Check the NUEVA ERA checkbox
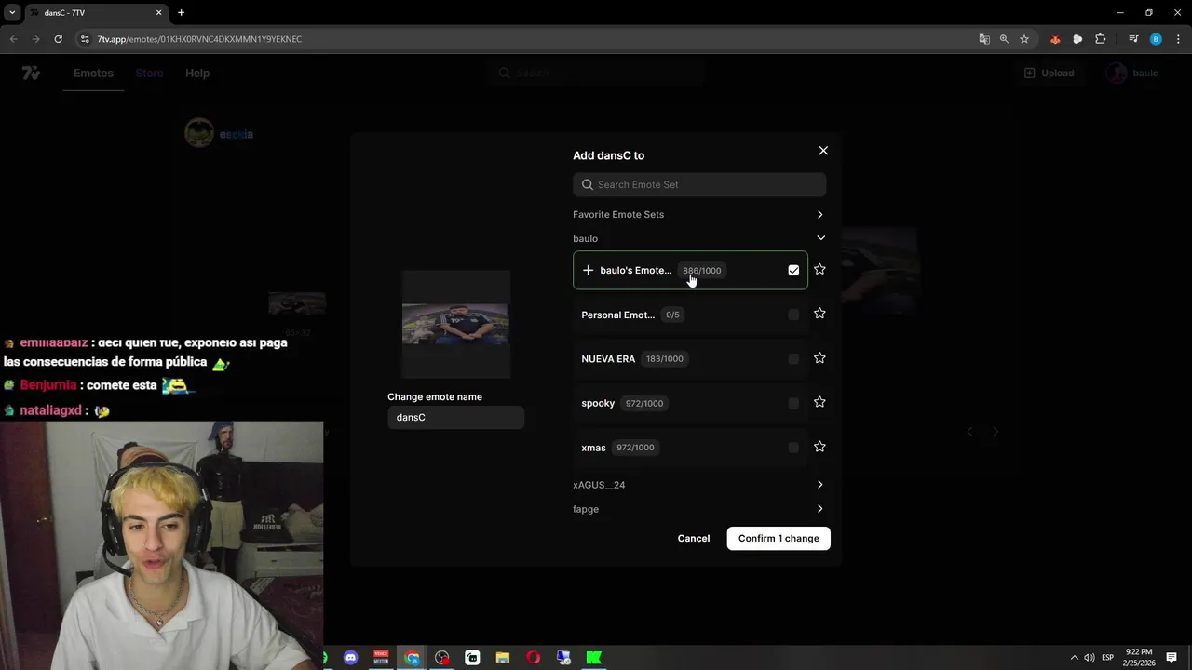Viewport: 1192px width, 670px height. tap(793, 358)
